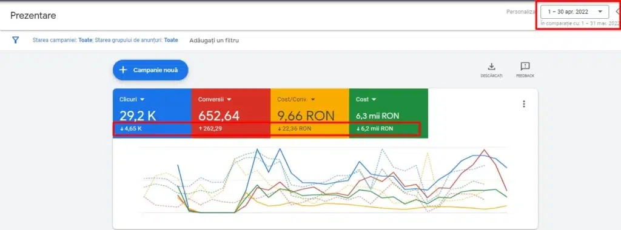Expand the Cost metric dropdown

tap(374, 100)
